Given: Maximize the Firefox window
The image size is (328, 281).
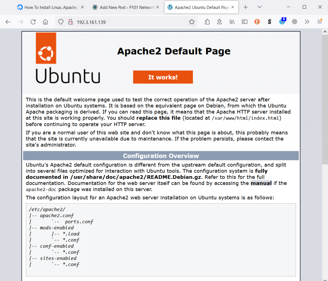Looking at the screenshot, I should tap(304, 7).
